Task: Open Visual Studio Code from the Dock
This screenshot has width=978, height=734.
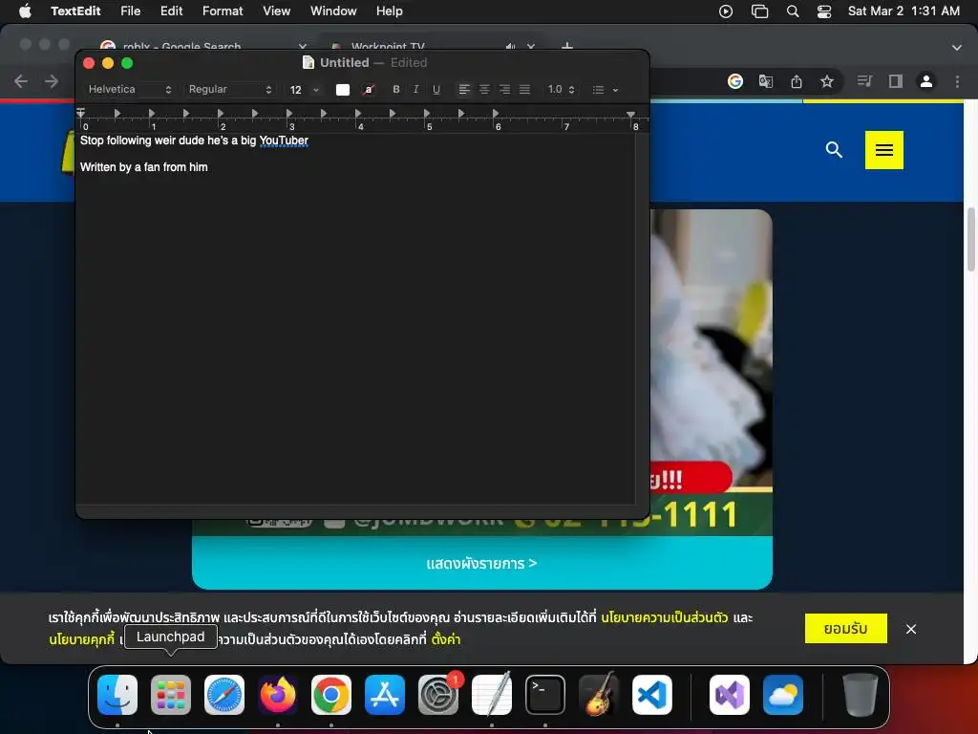Action: pyautogui.click(x=651, y=695)
